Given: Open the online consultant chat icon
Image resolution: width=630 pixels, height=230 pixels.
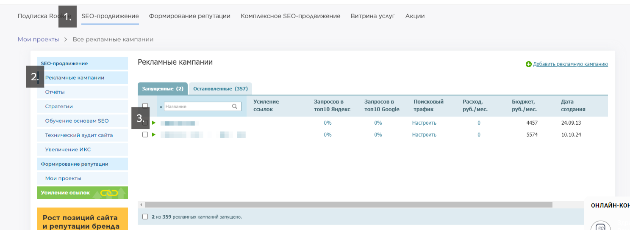Looking at the screenshot, I should tap(600, 227).
